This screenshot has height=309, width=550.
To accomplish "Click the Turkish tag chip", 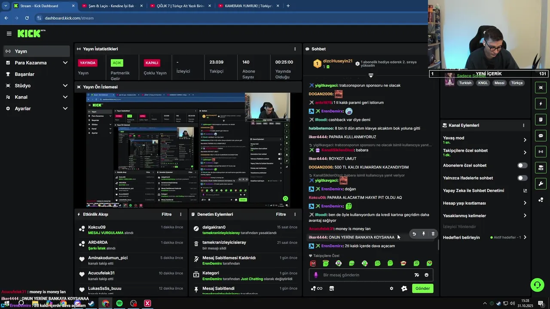I will [465, 83].
